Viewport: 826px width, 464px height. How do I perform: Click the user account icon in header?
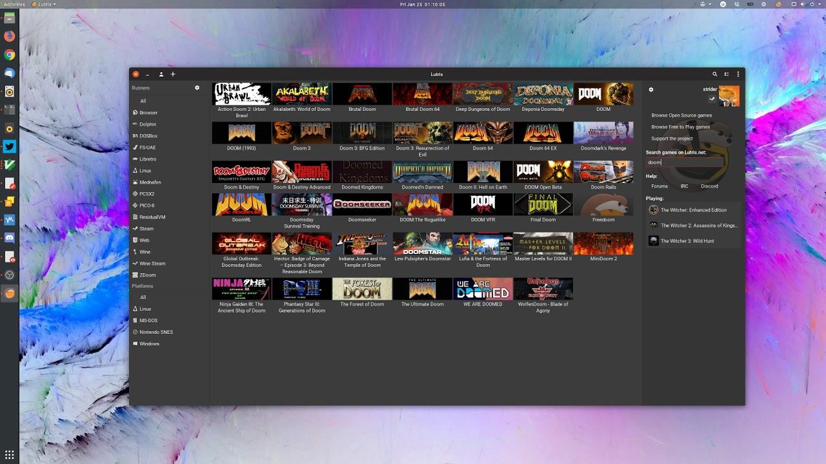tap(161, 74)
